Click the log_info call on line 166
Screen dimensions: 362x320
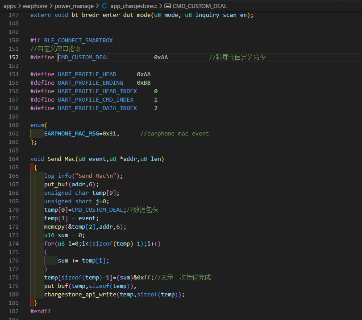point(83,176)
